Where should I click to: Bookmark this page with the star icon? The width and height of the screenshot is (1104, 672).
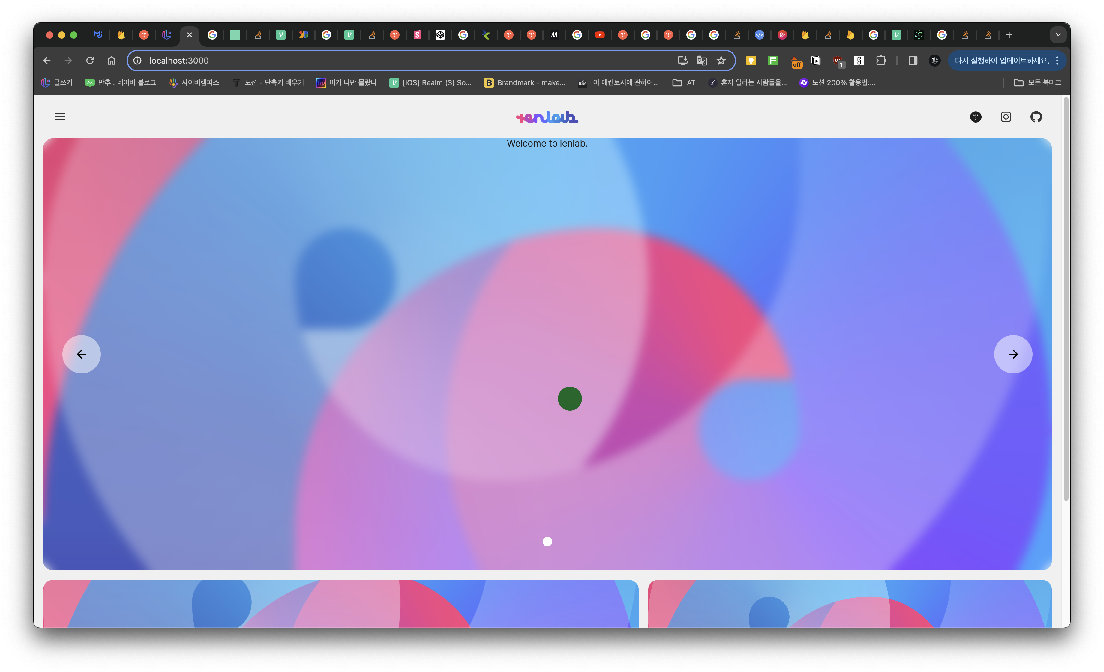coord(721,61)
